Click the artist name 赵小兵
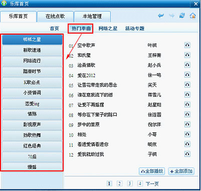Image resolution: width=201 pixels, height=191 pixels. tap(154, 65)
